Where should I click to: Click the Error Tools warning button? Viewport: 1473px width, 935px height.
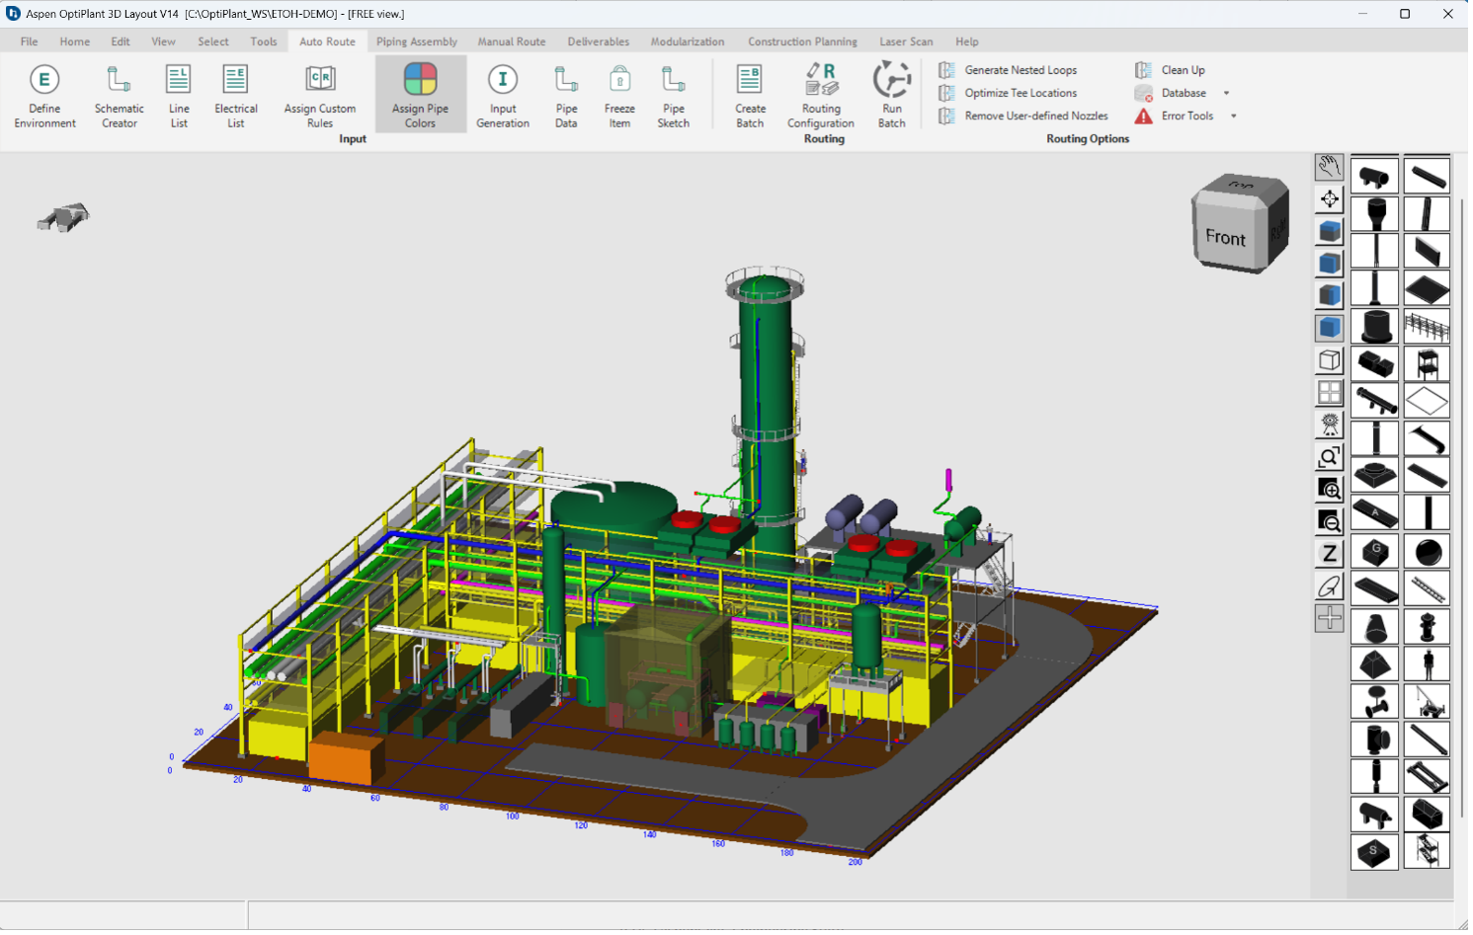1175,116
